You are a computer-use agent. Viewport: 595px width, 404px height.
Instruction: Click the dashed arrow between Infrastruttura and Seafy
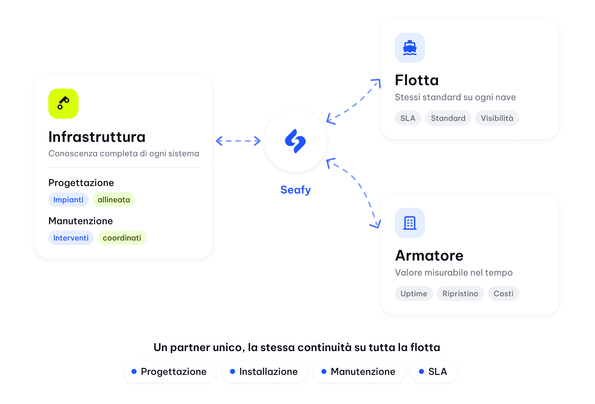(x=238, y=141)
